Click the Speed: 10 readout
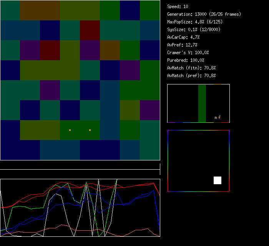 pyautogui.click(x=178, y=7)
